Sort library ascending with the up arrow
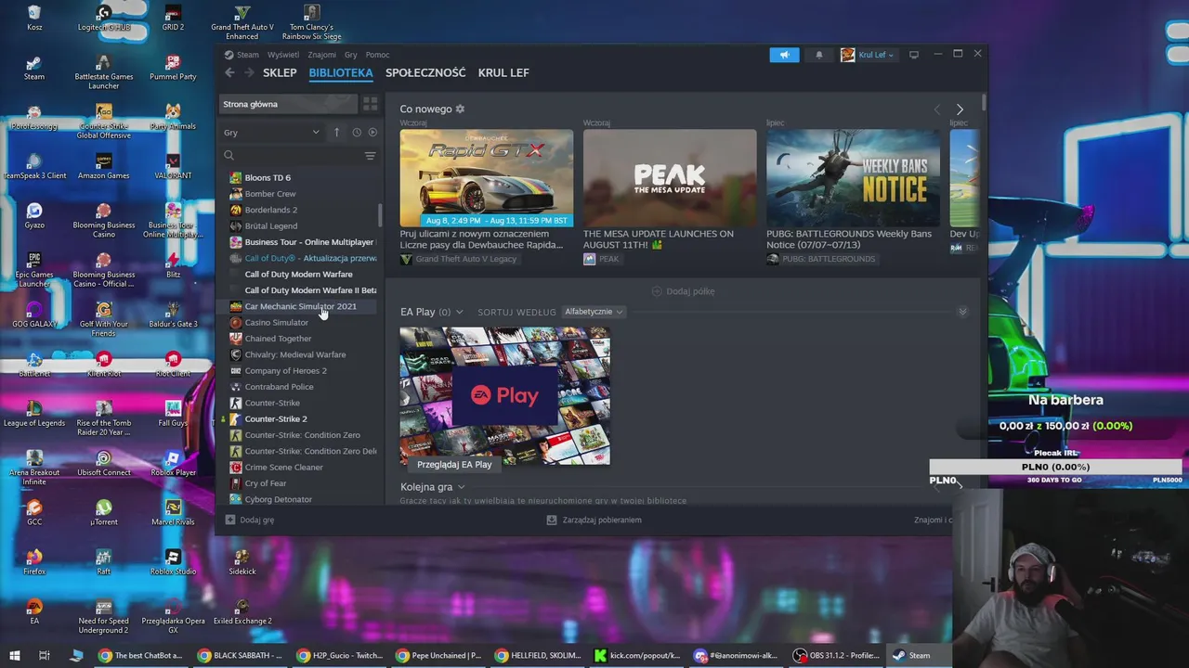Viewport: 1189px width, 668px height. coord(336,133)
